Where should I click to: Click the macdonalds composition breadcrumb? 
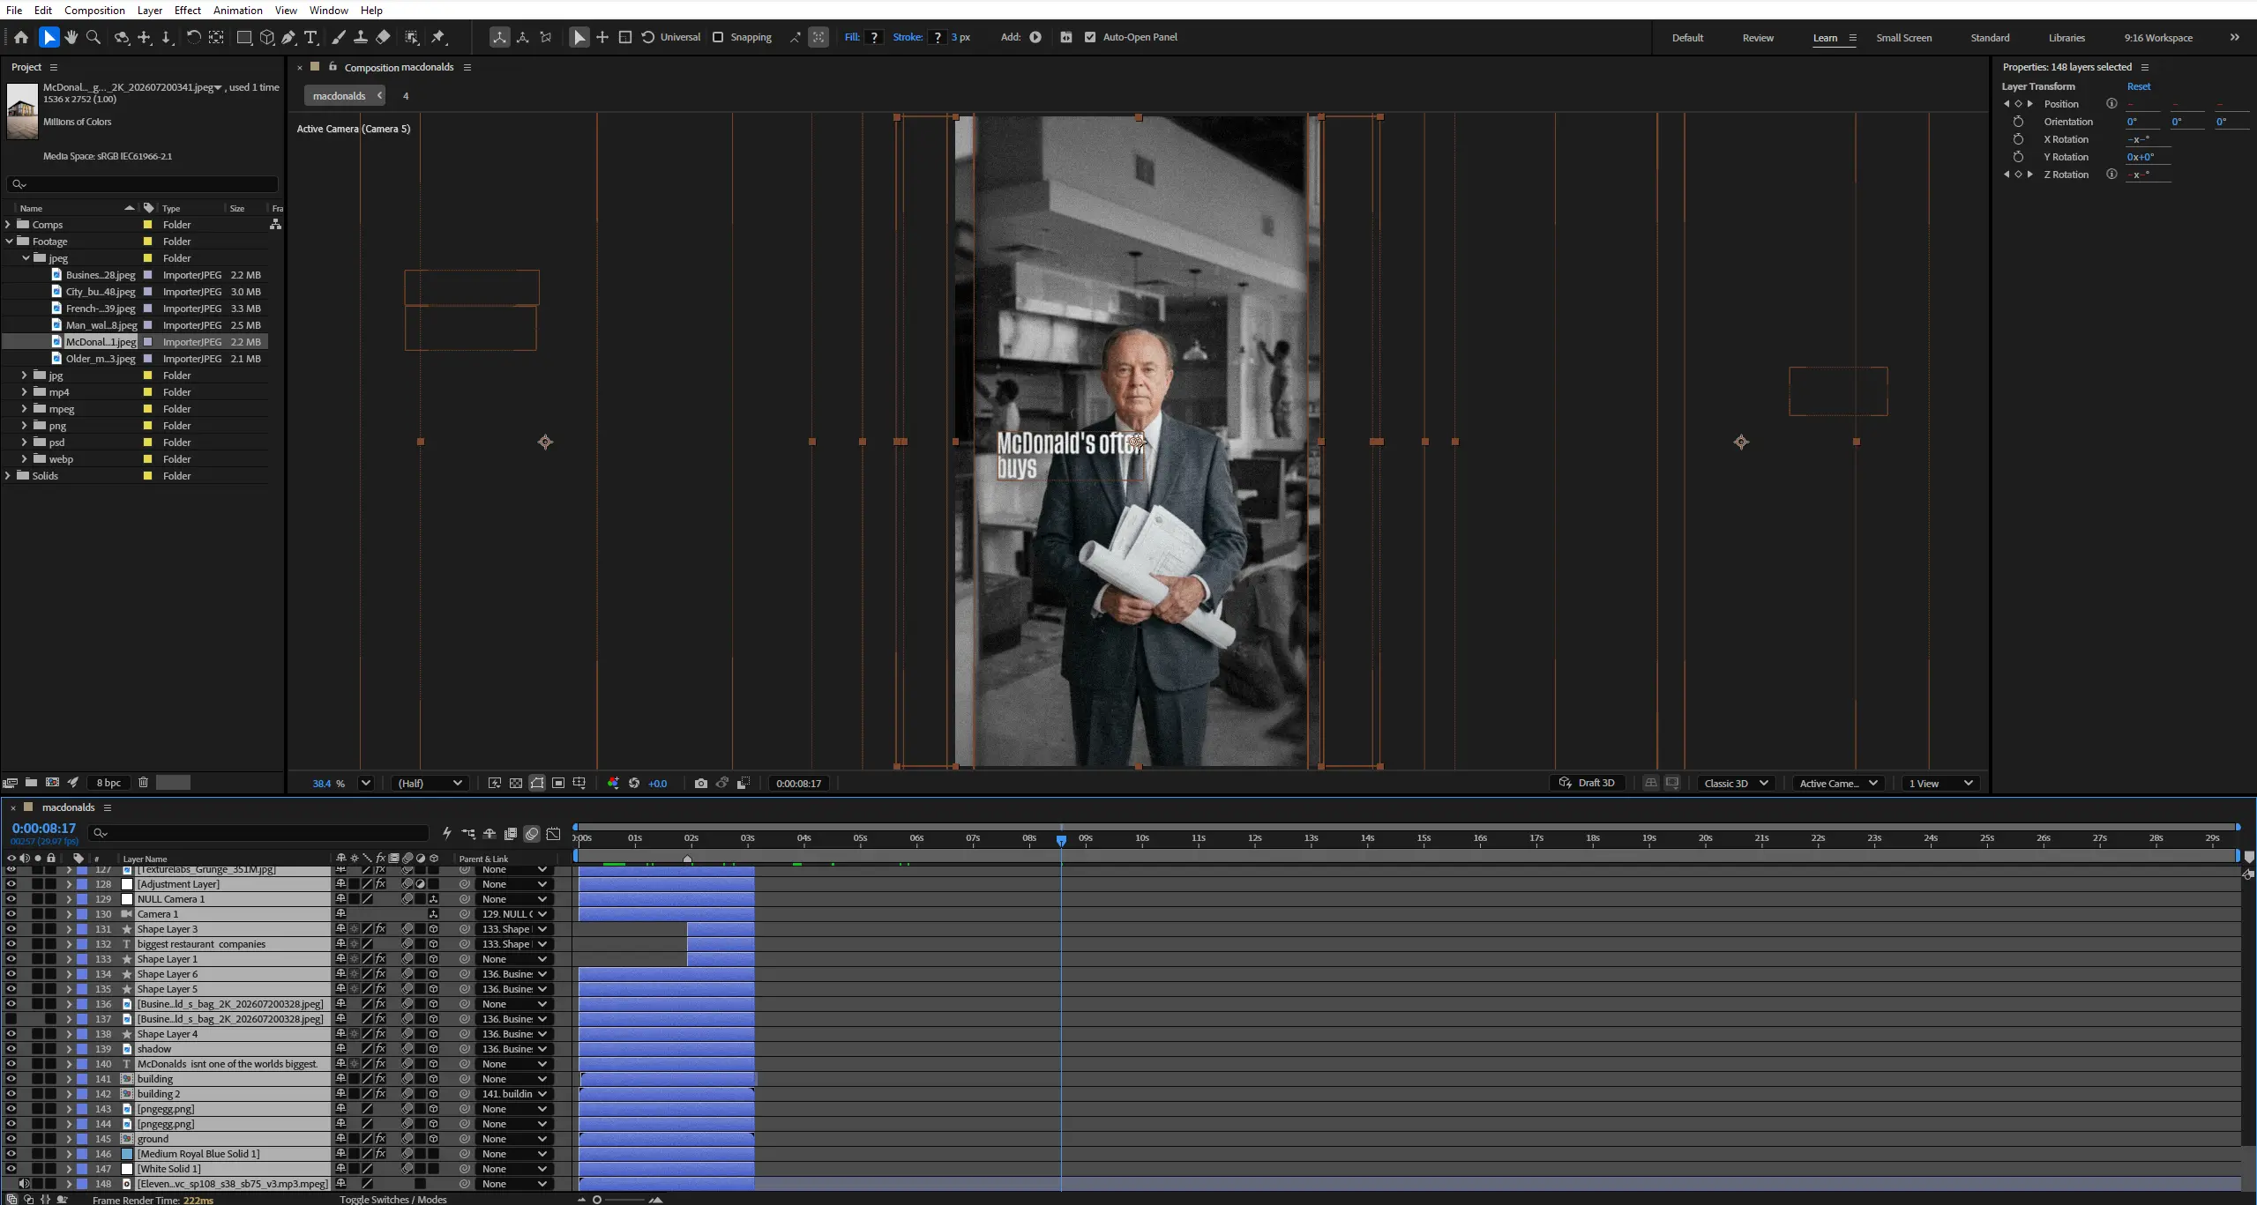[340, 95]
